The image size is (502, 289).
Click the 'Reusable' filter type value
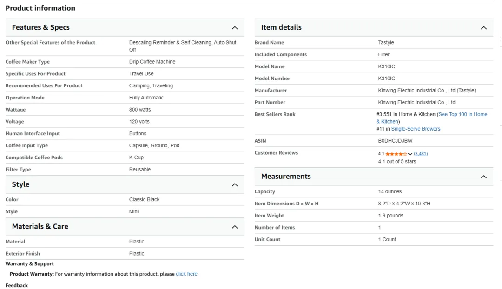click(139, 170)
